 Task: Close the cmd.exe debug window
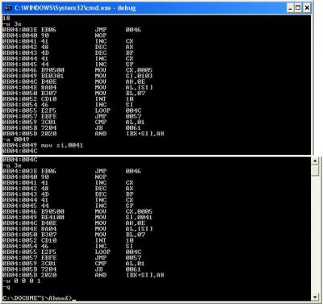coord(307,8)
